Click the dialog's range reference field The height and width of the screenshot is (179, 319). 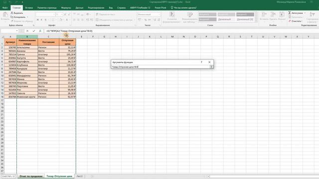pyautogui.click(x=160, y=67)
